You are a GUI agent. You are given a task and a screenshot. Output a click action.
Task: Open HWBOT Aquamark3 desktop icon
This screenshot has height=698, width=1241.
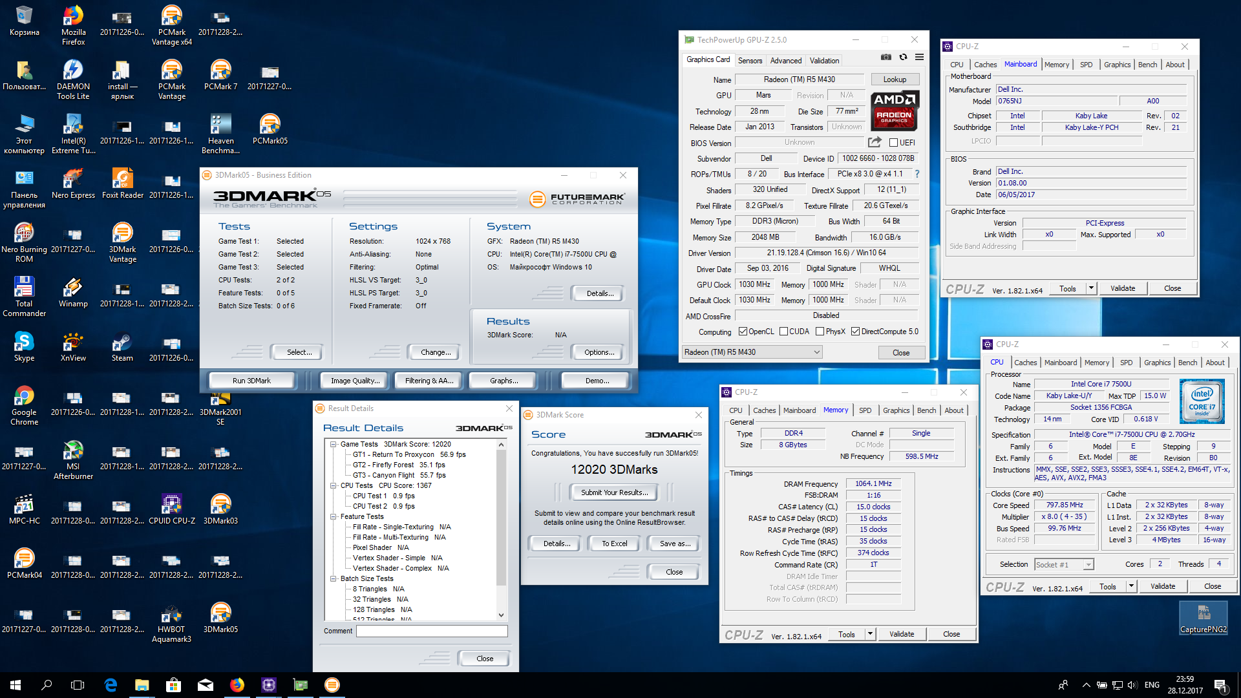tap(171, 623)
